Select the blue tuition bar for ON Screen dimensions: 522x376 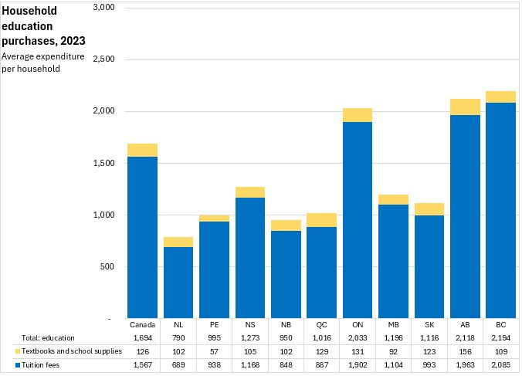[358, 220]
